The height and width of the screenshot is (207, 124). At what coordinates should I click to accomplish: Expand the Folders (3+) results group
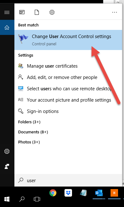(x=29, y=122)
